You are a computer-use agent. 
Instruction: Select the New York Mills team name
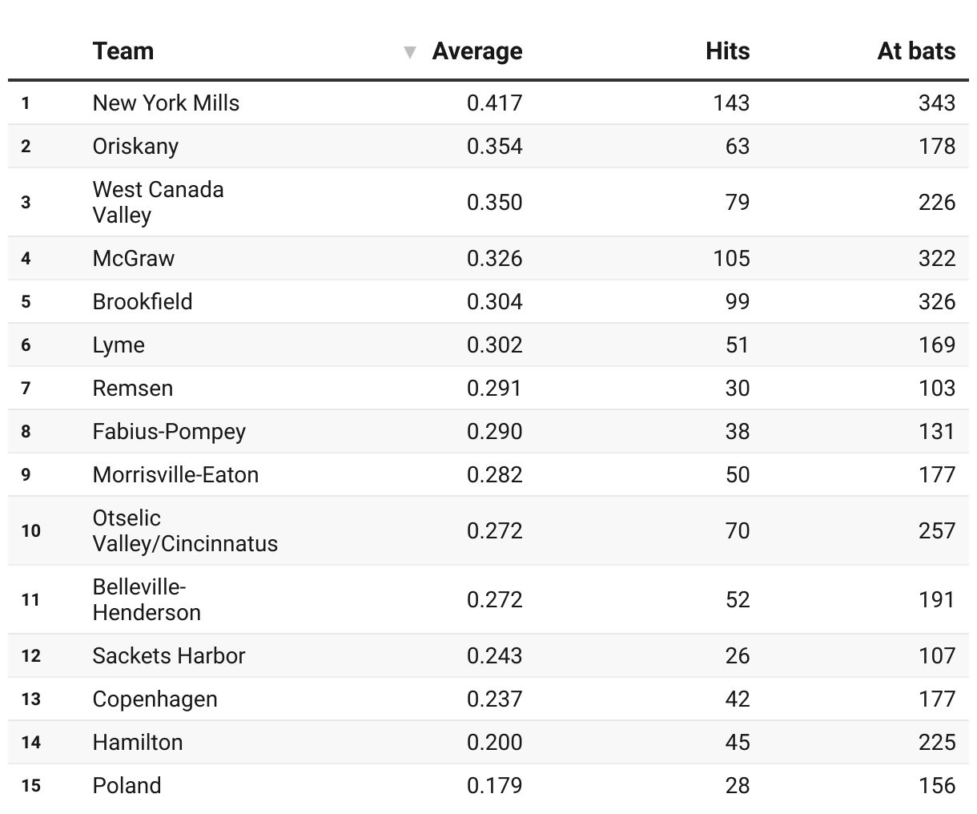(166, 103)
